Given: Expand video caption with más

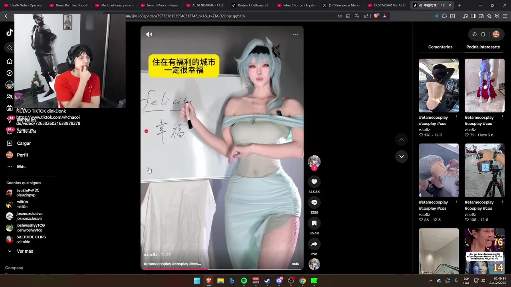Looking at the screenshot, I should coord(295,264).
